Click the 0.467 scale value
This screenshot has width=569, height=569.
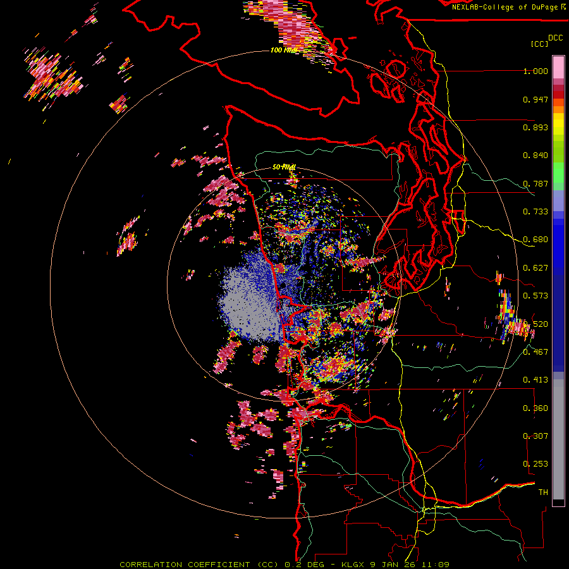point(535,352)
